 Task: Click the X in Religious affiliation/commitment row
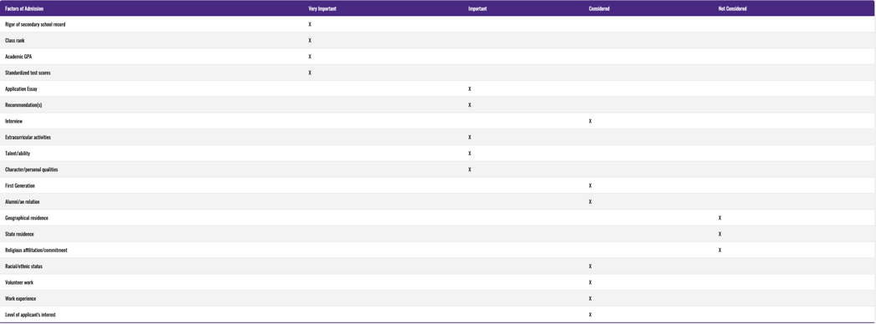tap(720, 251)
